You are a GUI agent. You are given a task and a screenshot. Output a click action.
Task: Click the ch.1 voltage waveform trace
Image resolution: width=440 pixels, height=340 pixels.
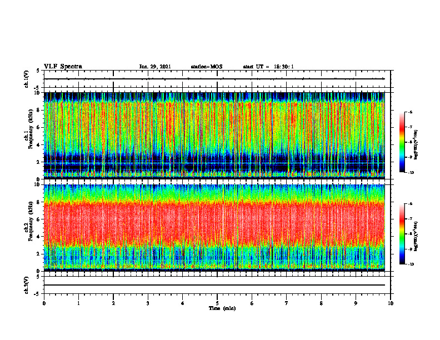click(214, 79)
